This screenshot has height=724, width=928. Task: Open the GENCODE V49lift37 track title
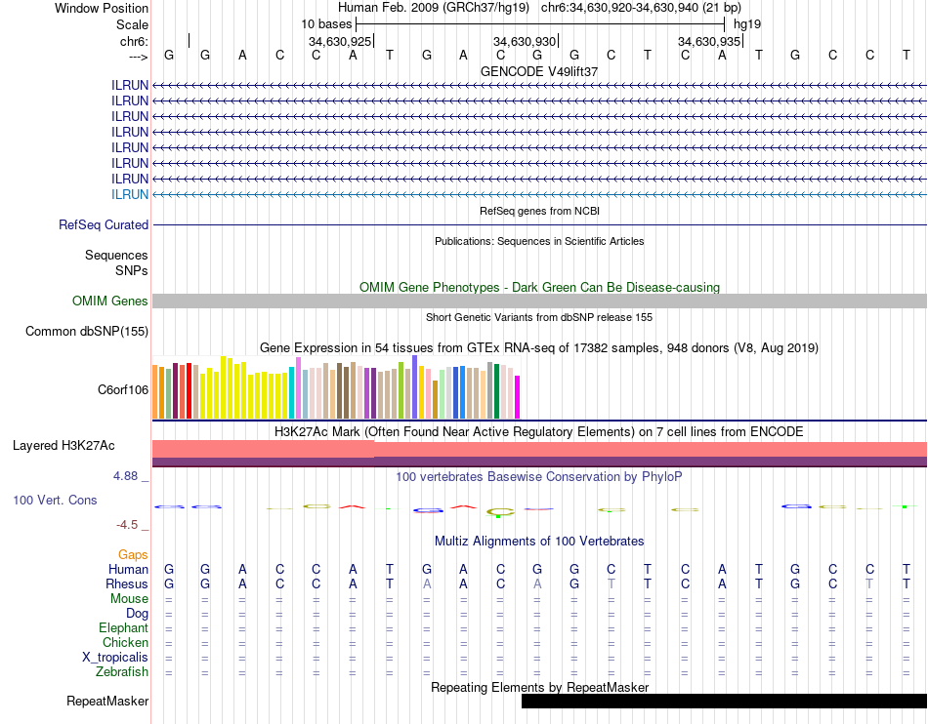coord(539,71)
